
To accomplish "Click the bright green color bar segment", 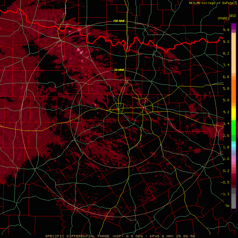I will coord(234,127).
